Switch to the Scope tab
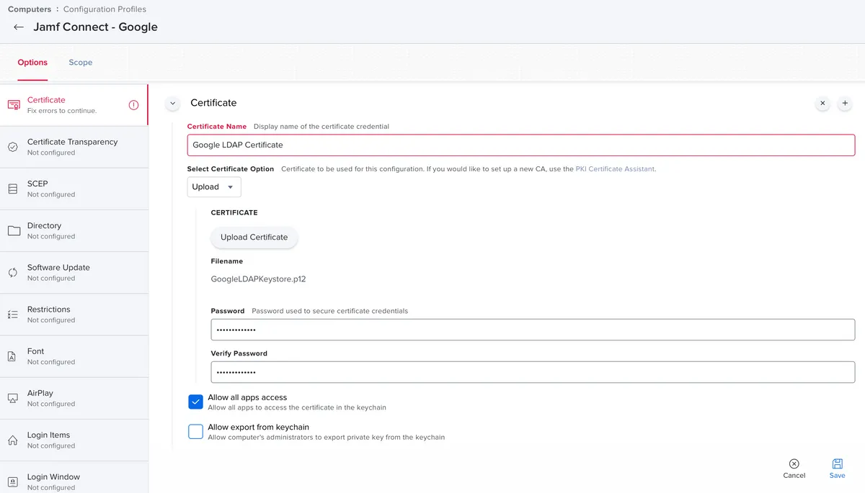865x493 pixels. [x=80, y=62]
